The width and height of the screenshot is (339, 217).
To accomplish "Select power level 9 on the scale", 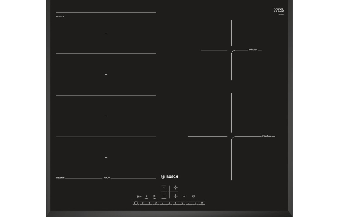I will [x=202, y=203].
